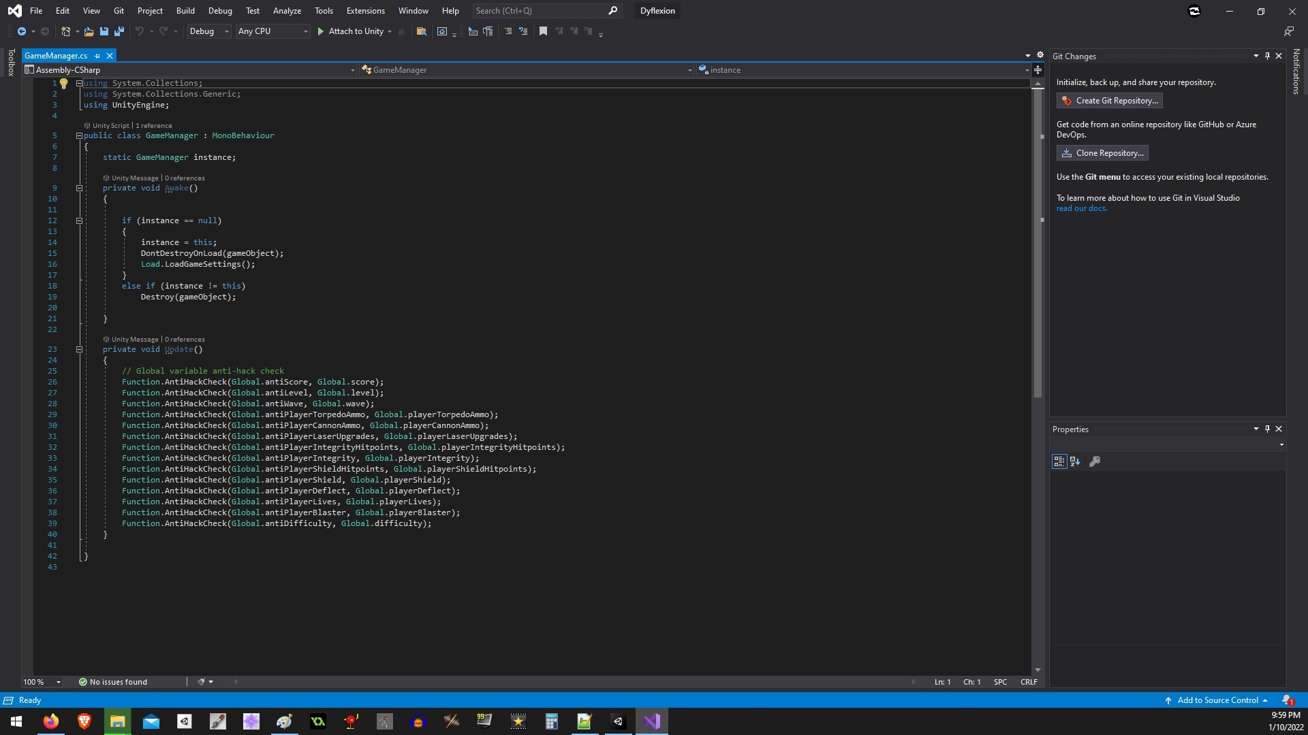Viewport: 1308px width, 735px height.
Task: Collapse the Awake method at line 9
Action: [x=79, y=188]
